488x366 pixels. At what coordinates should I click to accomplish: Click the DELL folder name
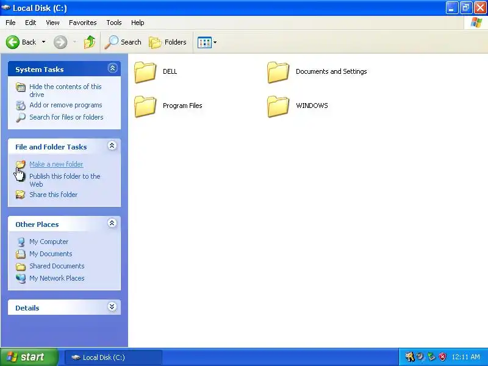[170, 71]
